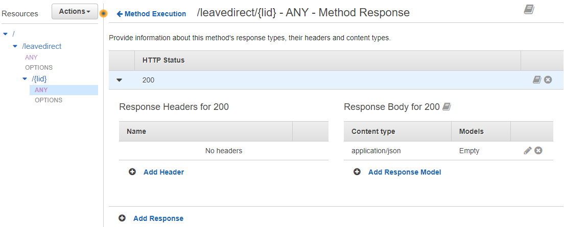Screen dimensions: 564x227
Task: Collapse the root / resource node
Action: click(x=5, y=34)
